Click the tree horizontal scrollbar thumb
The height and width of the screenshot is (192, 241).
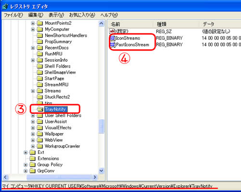pos(59,177)
